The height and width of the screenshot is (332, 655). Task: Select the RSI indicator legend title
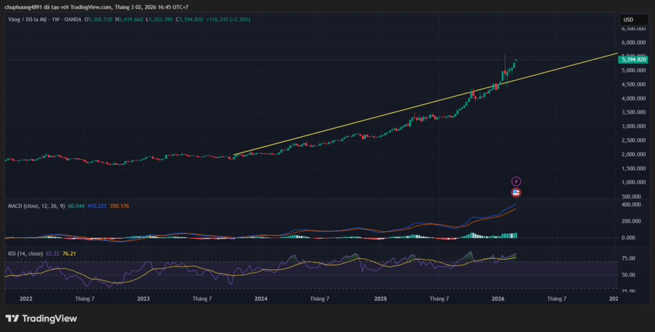coord(26,254)
